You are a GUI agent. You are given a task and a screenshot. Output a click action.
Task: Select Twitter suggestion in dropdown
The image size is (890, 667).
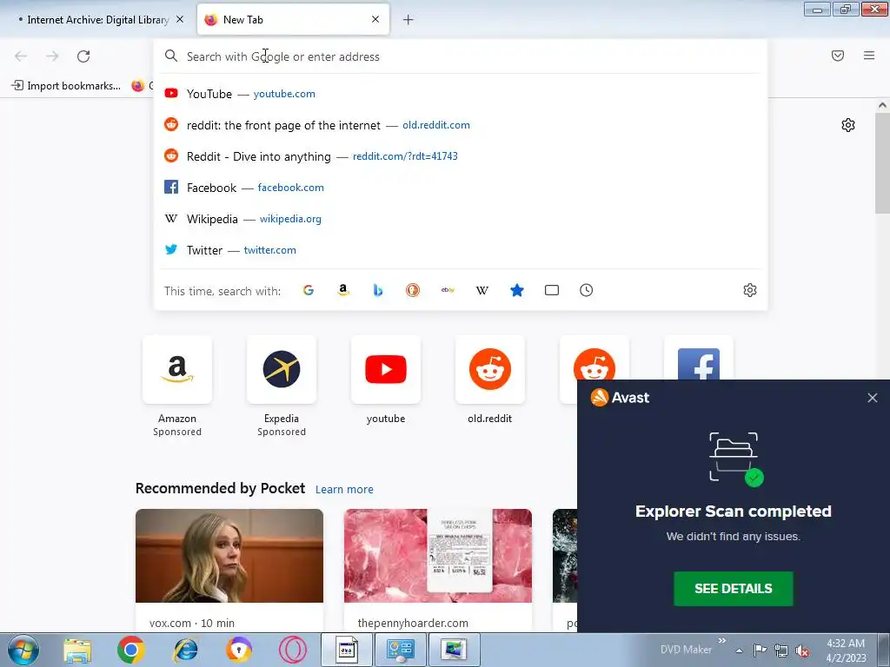click(x=461, y=249)
